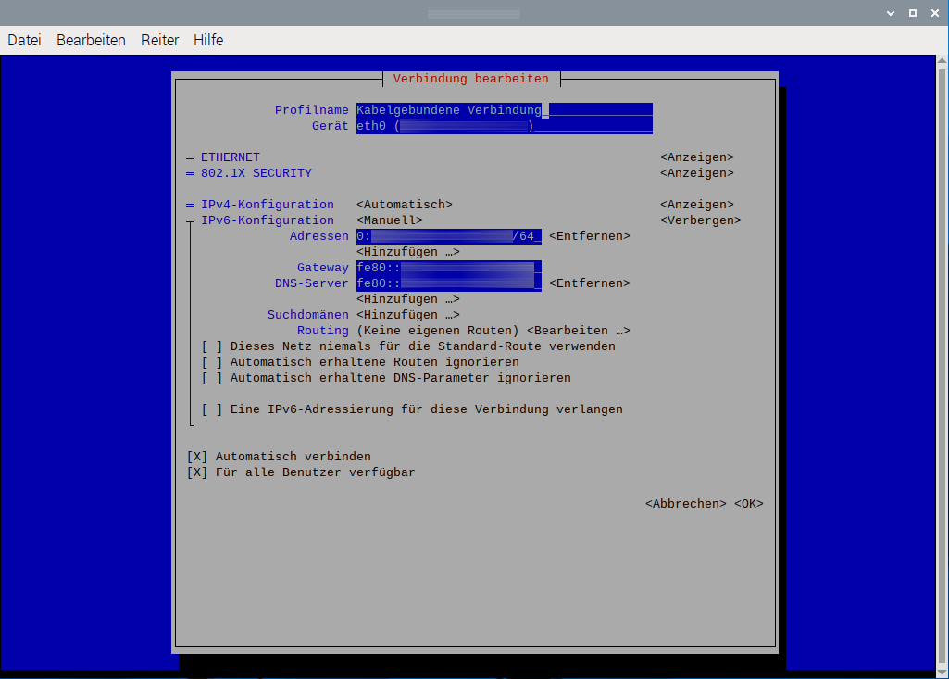
Task: Open the Datei menu
Action: [24, 40]
